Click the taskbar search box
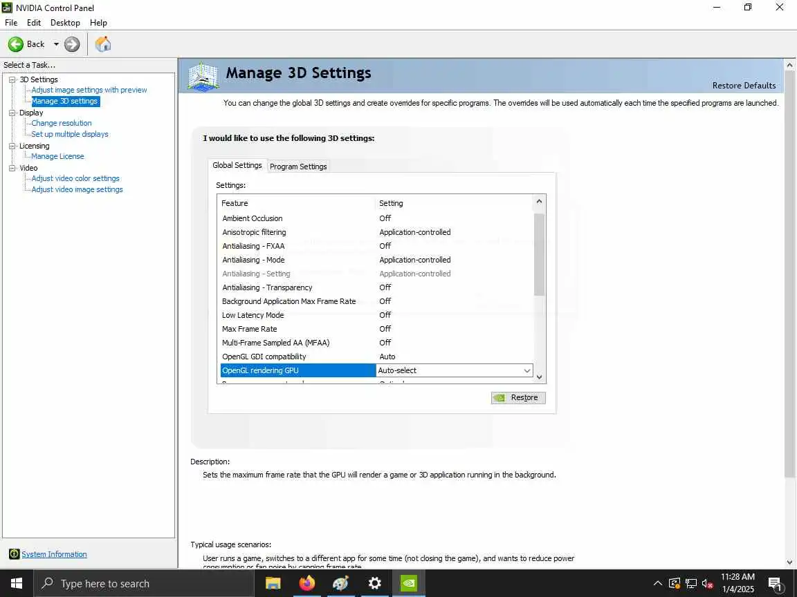 pos(143,583)
